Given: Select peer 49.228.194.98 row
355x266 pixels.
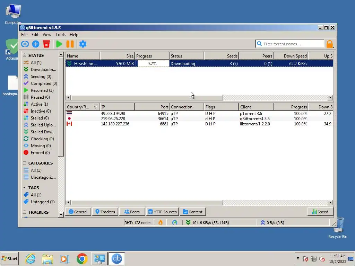Looking at the screenshot, I should click(199, 114).
